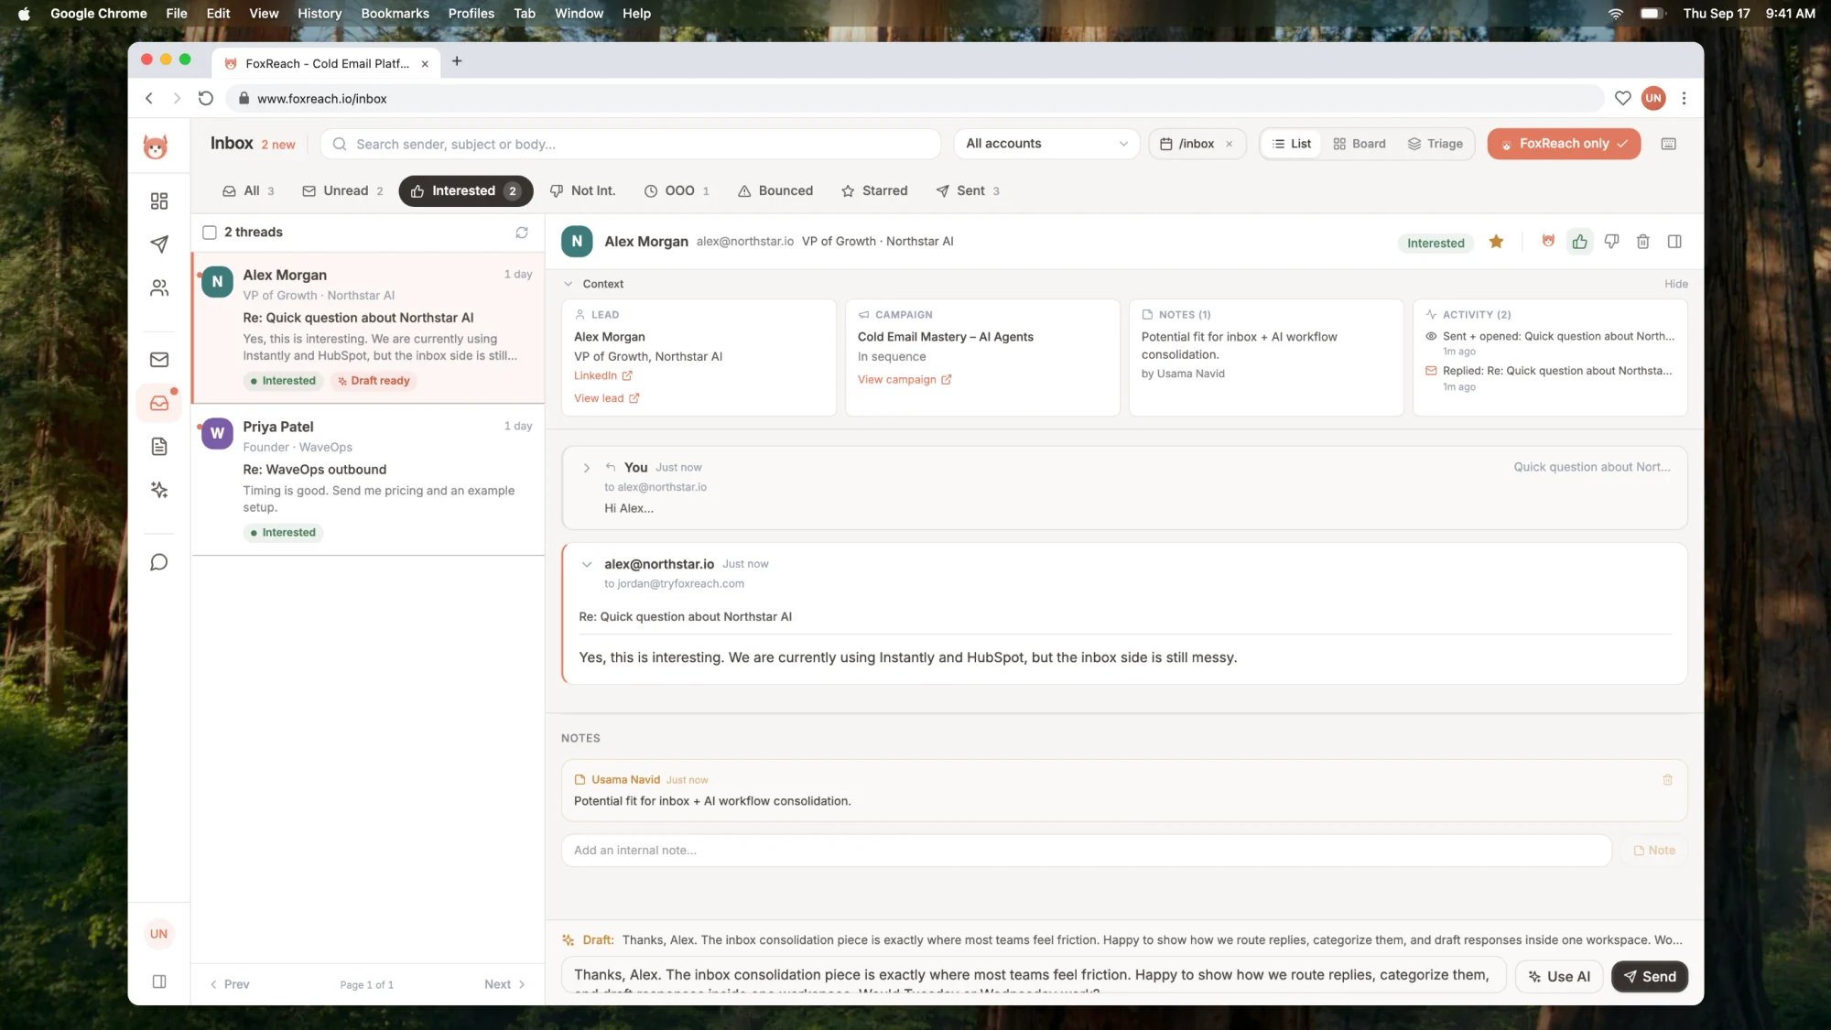Remove the /inbox filter chip
This screenshot has height=1030, width=1831.
1230,144
